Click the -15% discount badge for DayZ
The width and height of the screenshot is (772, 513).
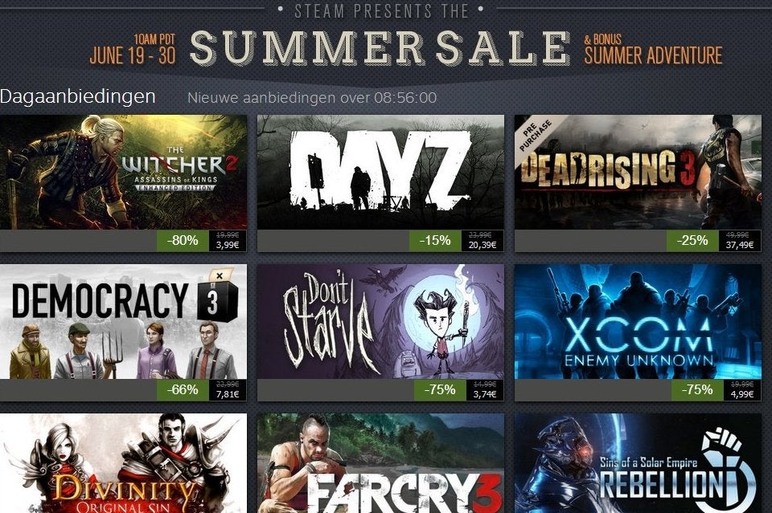pyautogui.click(x=435, y=240)
